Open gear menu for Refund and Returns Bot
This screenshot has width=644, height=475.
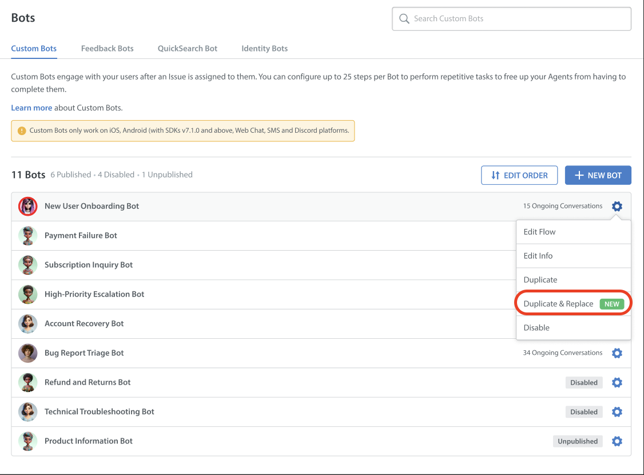(x=617, y=382)
